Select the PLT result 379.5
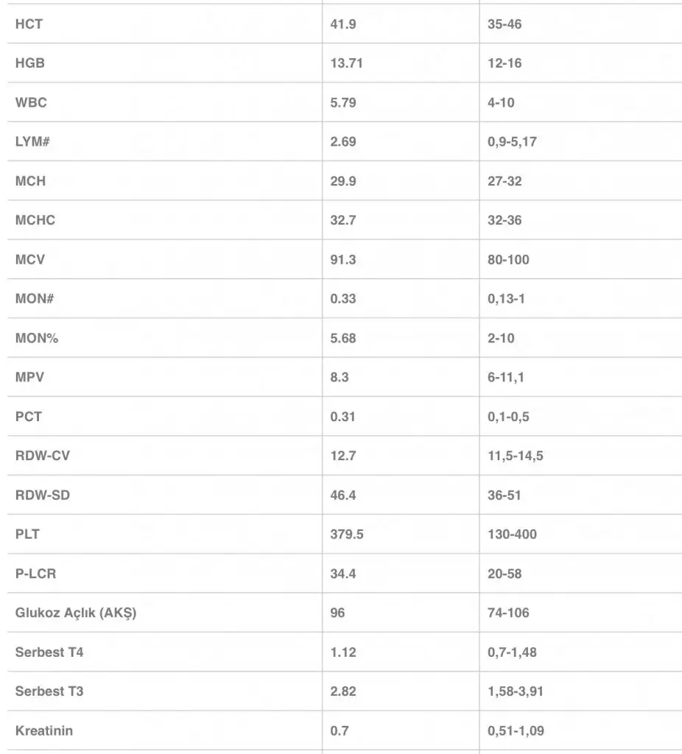682x754 pixels. (346, 535)
